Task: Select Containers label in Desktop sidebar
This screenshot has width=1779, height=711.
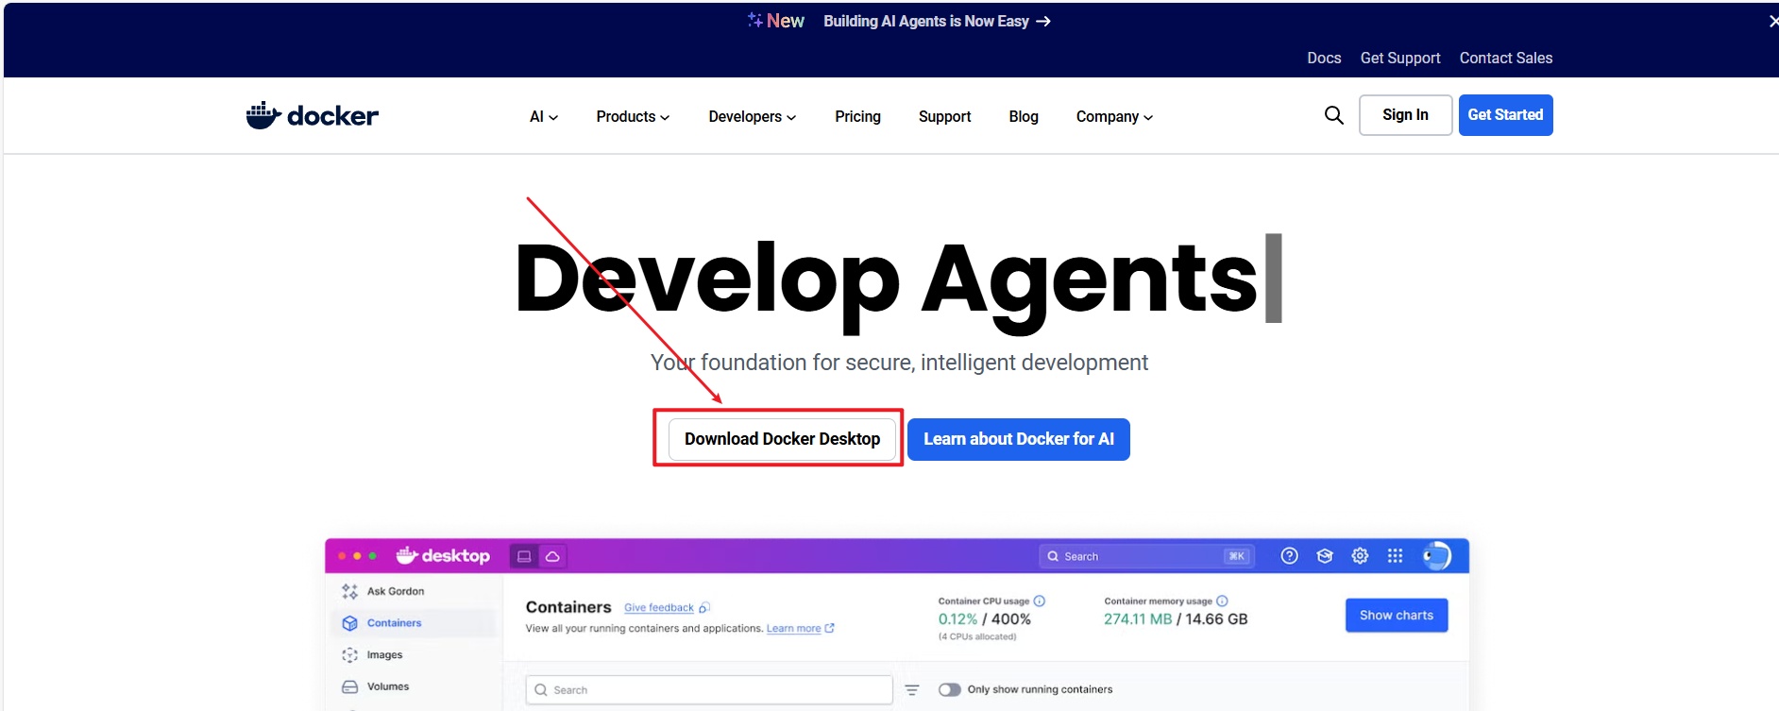Action: (x=395, y=623)
